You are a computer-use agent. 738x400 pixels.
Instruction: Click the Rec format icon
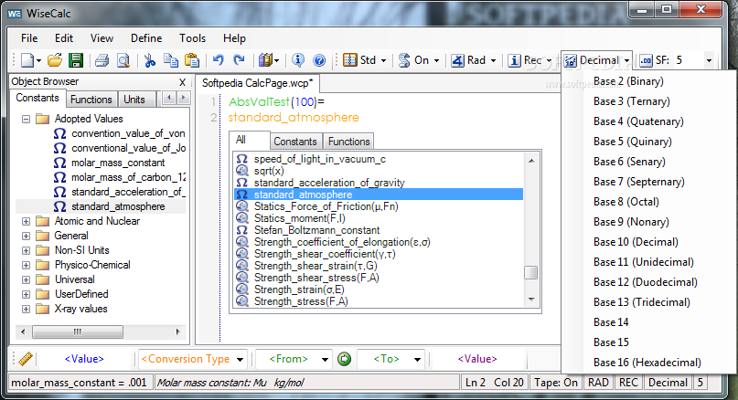point(514,60)
